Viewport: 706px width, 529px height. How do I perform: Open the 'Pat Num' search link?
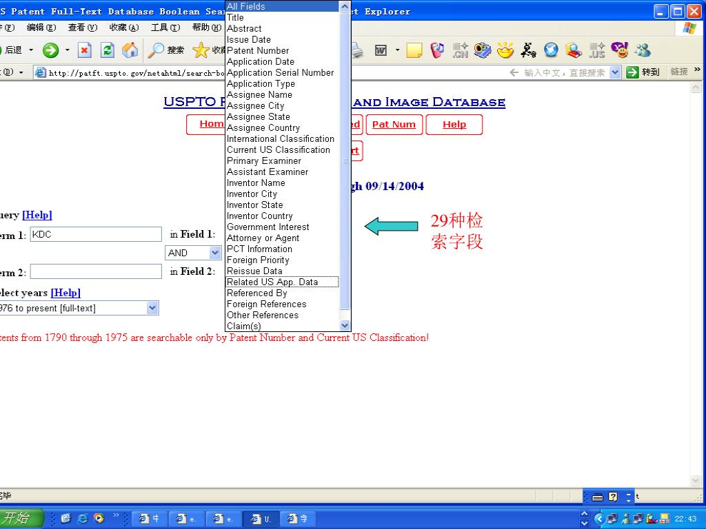point(394,125)
